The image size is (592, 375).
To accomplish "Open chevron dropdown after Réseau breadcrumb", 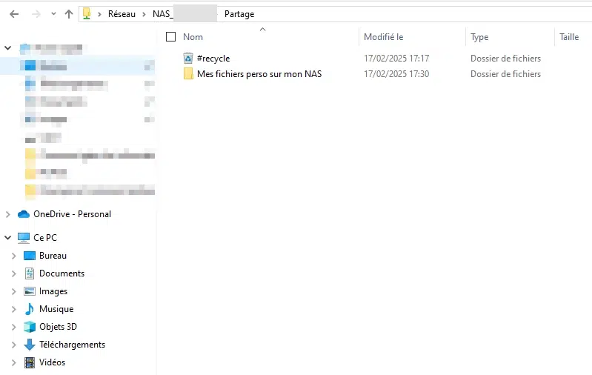I will pyautogui.click(x=144, y=14).
